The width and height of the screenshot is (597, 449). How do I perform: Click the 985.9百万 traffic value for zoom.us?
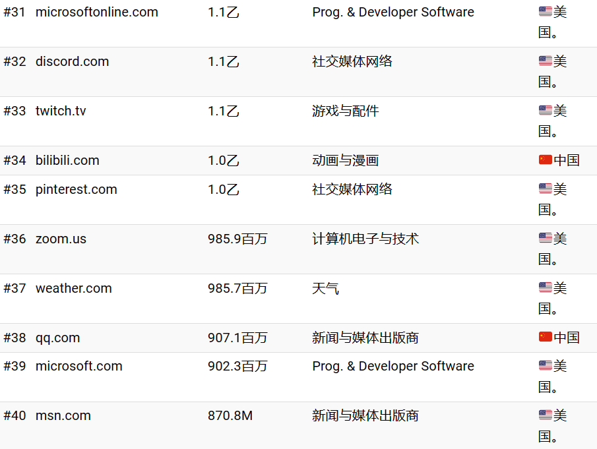tap(237, 239)
